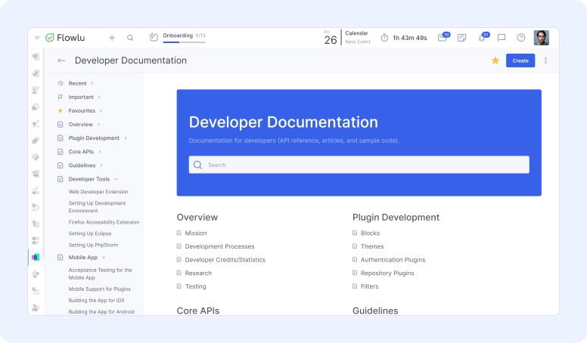587x343 pixels.
Task: Open Setting Up Development Environment page
Action: [x=97, y=207]
